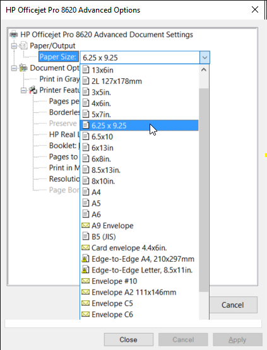Viewport: 267px width, 350px height.
Task: Click the printer icon at tree root
Action: point(14,35)
